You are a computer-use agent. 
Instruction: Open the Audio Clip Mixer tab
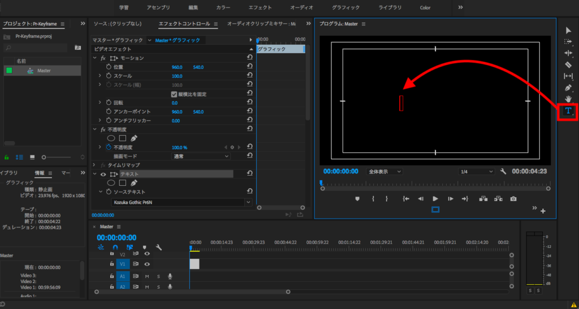point(261,24)
